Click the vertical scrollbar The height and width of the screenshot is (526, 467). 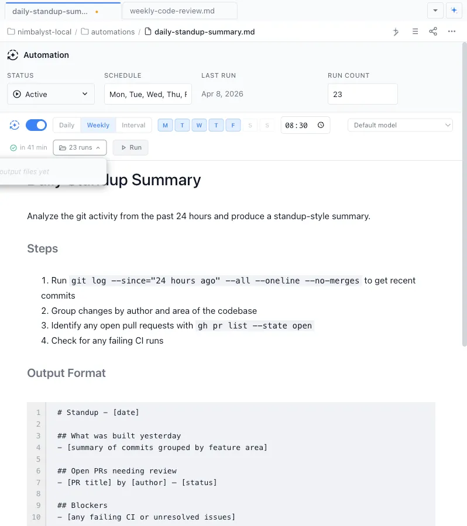(464, 195)
